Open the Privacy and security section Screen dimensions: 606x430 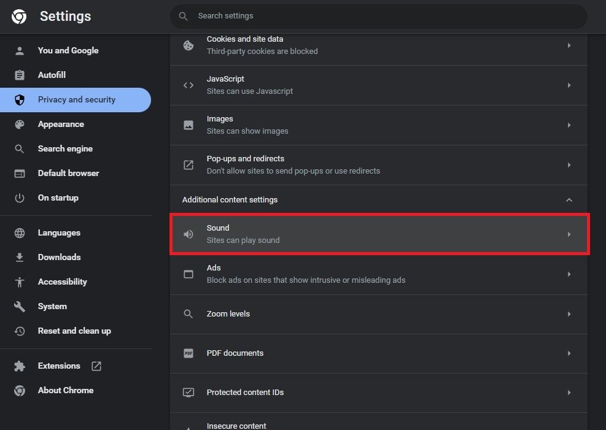tap(76, 100)
